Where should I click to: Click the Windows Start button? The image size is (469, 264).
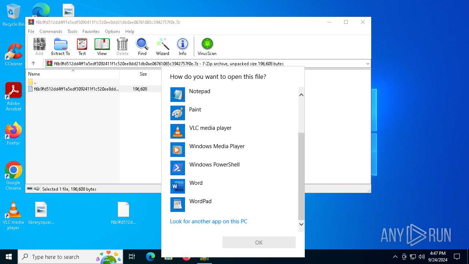9,257
